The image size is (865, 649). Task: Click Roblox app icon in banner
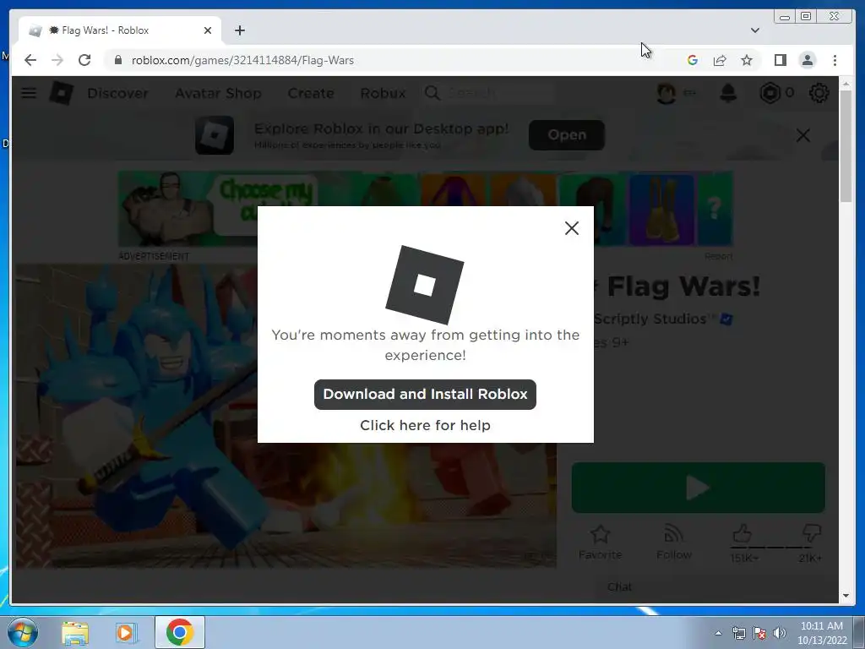tap(215, 135)
